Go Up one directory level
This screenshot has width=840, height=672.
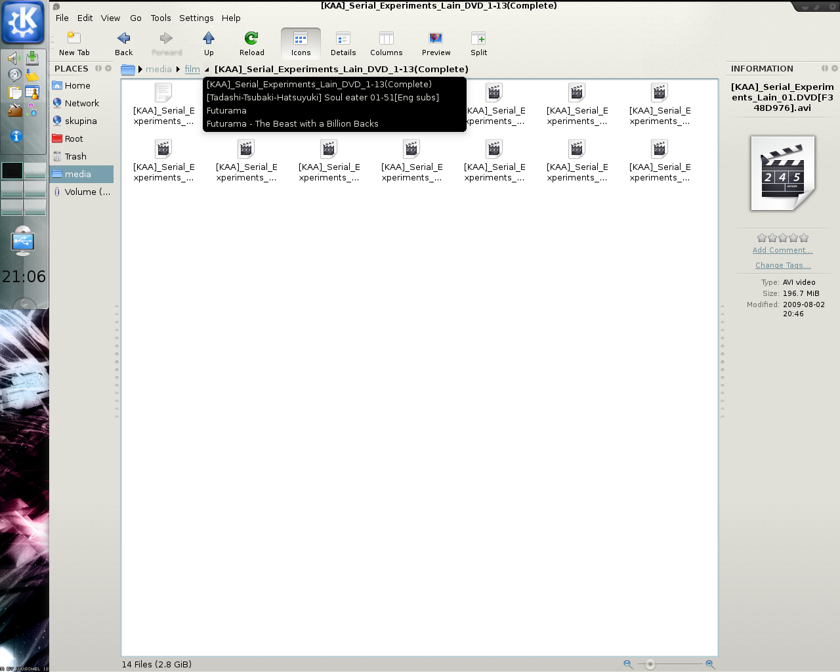(x=209, y=43)
